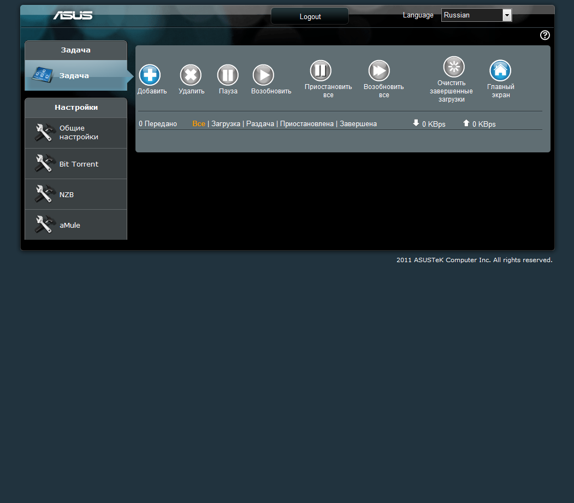
Task: Click the Приостановить все pause-all icon
Action: click(x=321, y=70)
